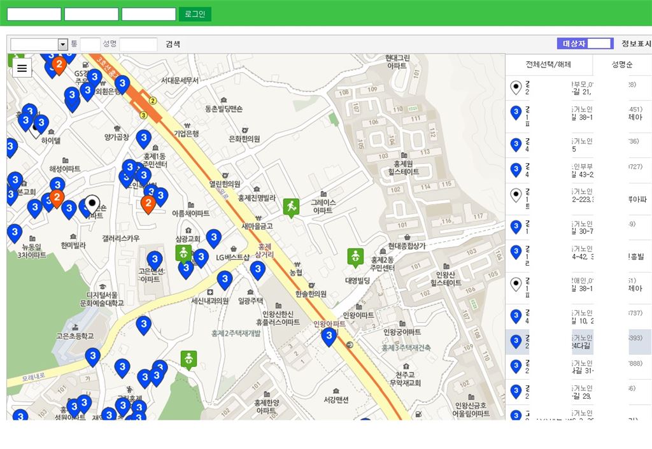Switch to the 성명순 sort tab

coord(621,64)
